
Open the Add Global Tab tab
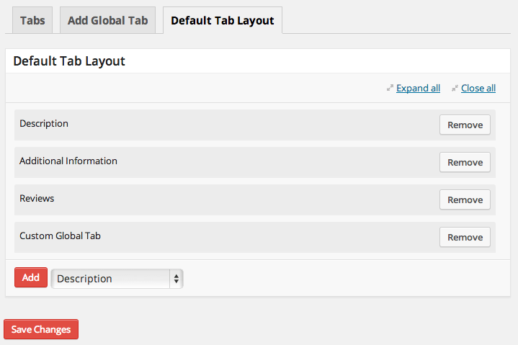click(107, 20)
